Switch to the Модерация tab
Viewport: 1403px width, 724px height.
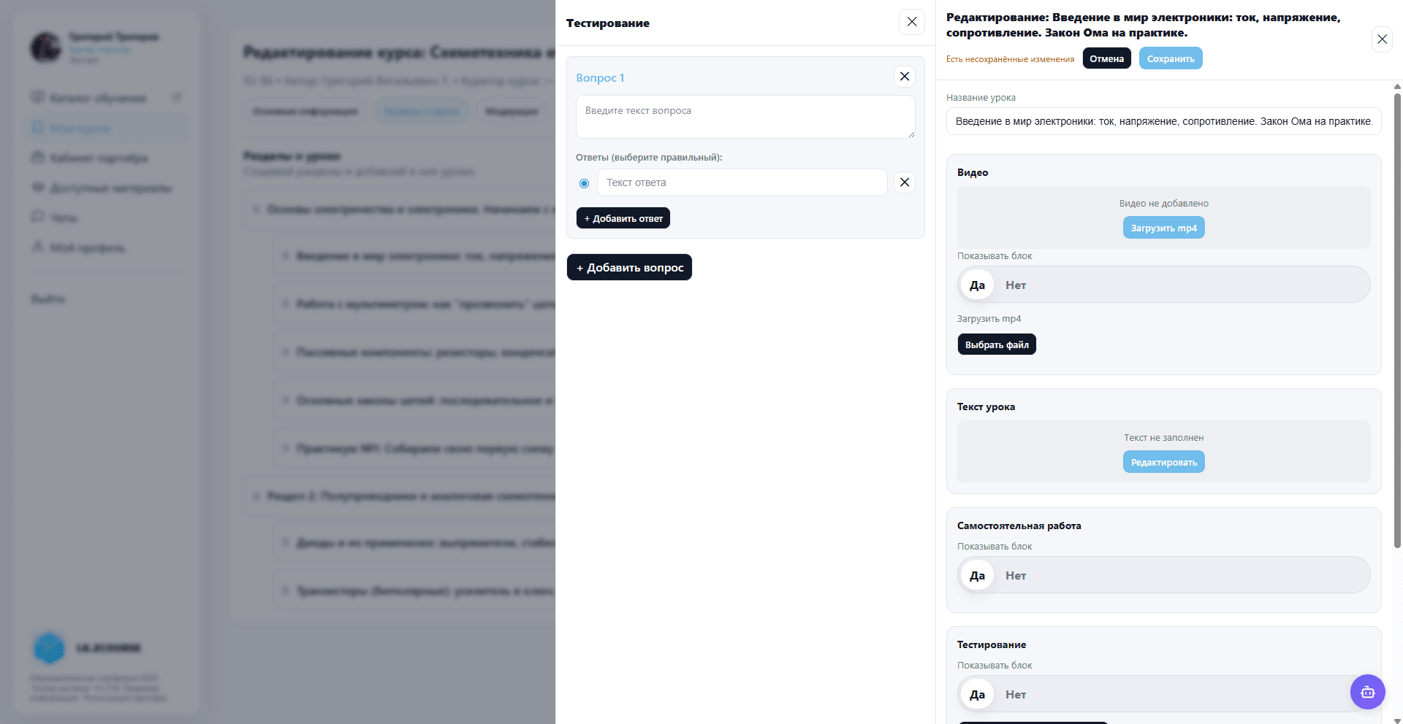pos(512,112)
